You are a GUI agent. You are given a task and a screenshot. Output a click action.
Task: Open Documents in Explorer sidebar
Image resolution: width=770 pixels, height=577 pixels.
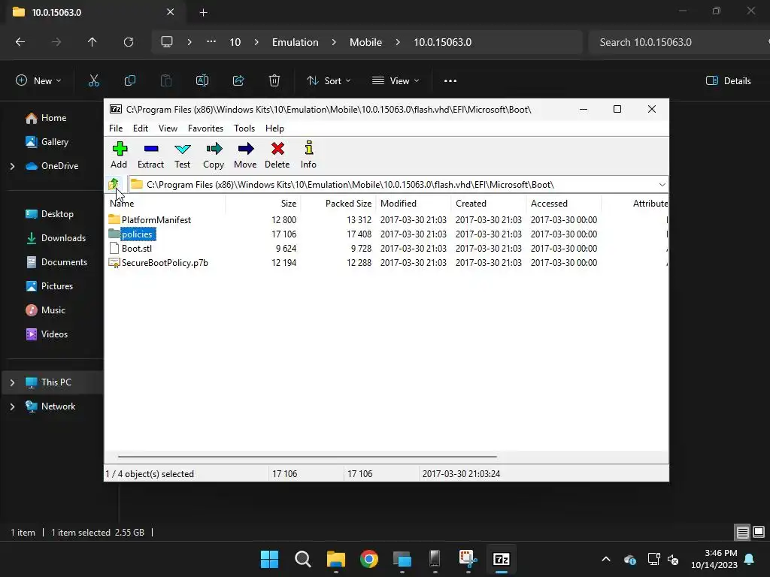coord(64,262)
